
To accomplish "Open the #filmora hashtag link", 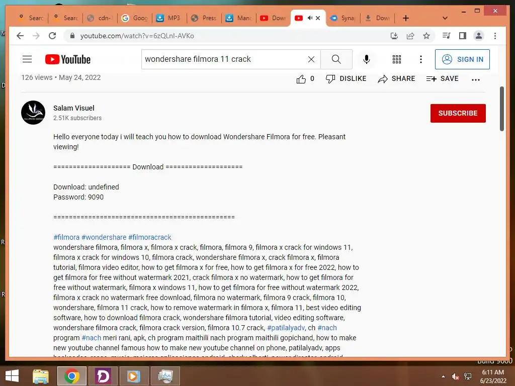I will [66, 237].
